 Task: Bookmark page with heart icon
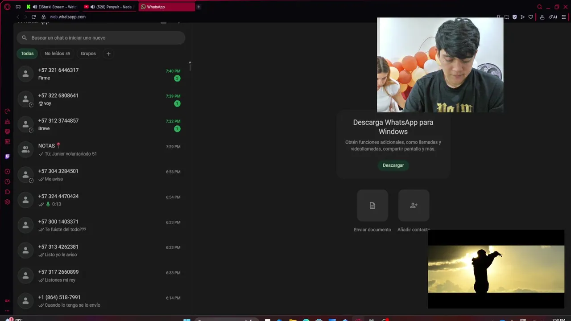(x=530, y=17)
